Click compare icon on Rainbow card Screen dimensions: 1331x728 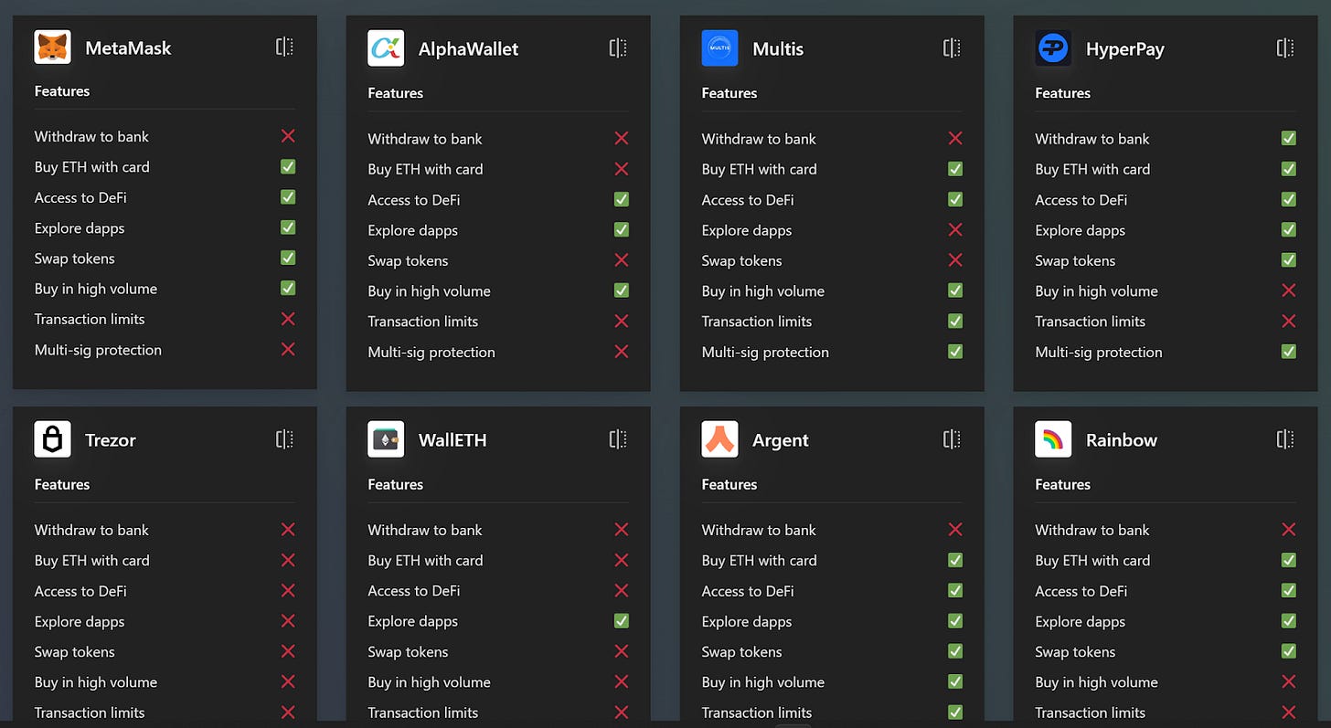point(1286,439)
